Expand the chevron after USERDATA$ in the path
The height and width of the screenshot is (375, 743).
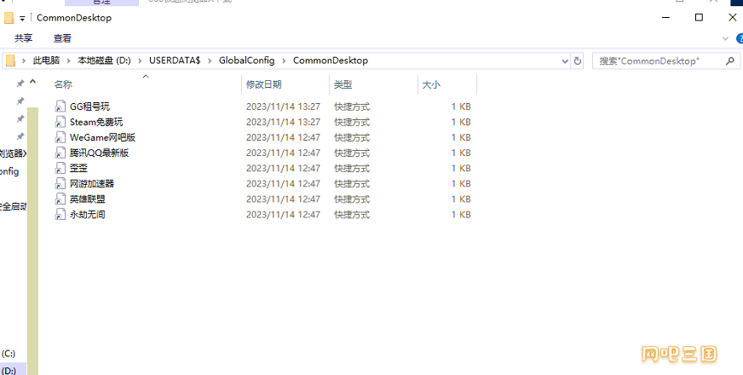tap(210, 61)
